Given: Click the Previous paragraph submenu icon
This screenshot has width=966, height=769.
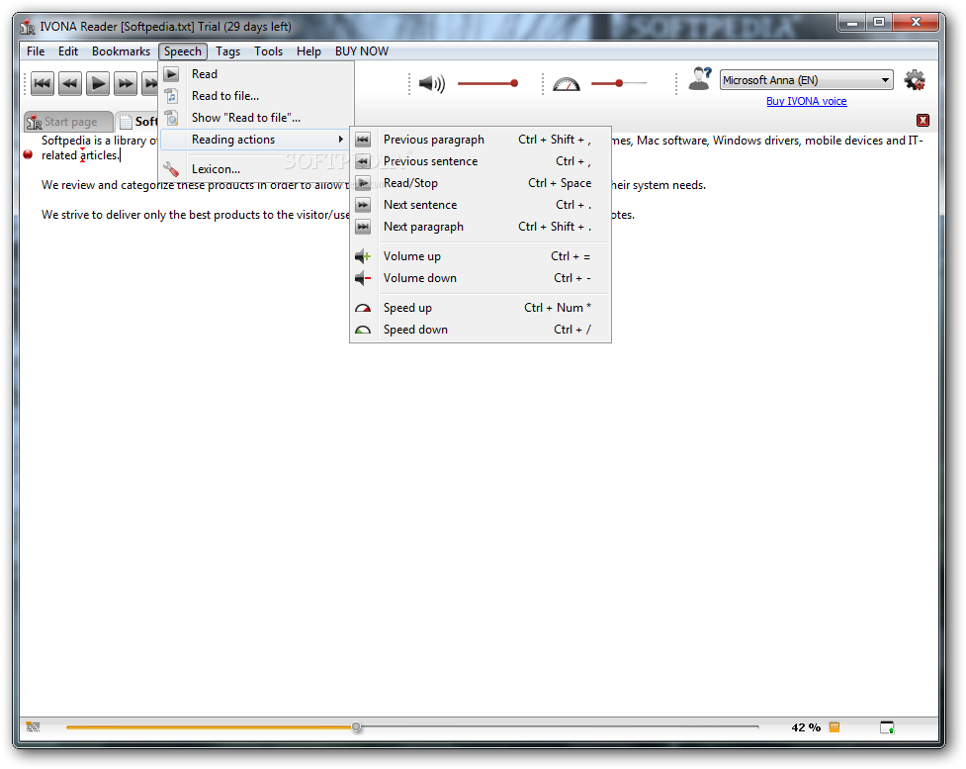Looking at the screenshot, I should 364,140.
